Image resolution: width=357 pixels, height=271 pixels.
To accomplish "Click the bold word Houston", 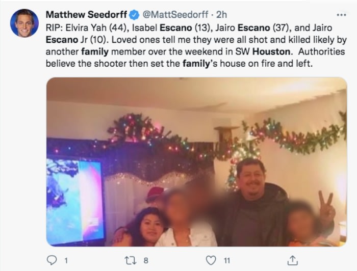I will coord(271,51).
